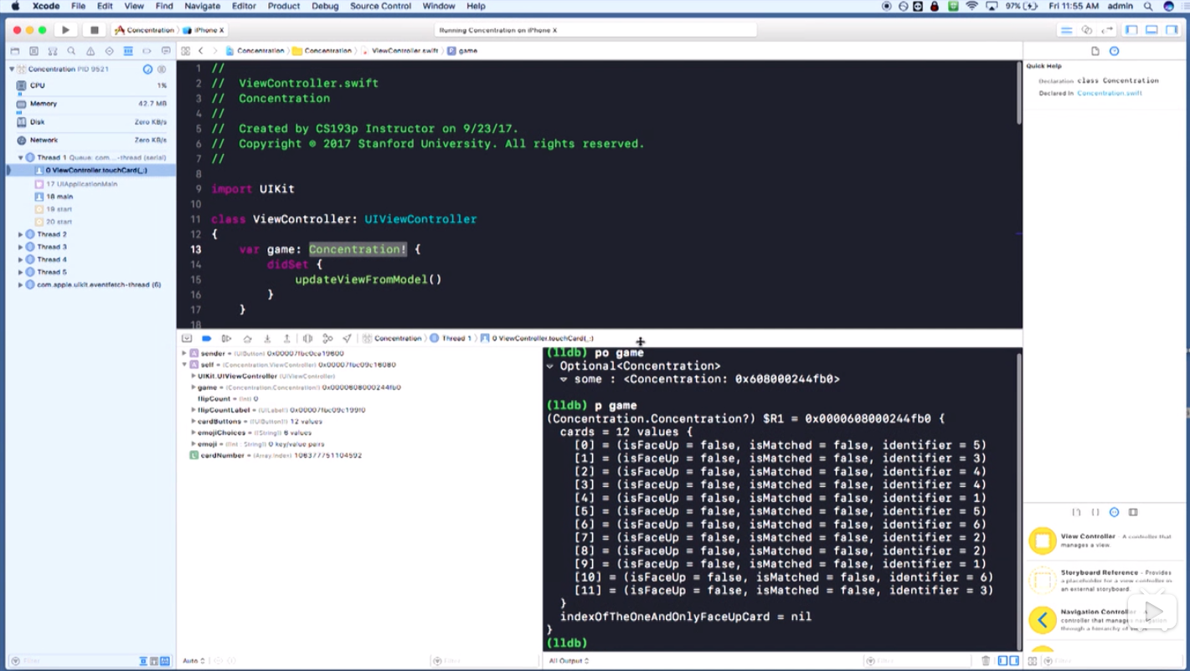Click the Run (play) button
1190x671 pixels.
65,30
